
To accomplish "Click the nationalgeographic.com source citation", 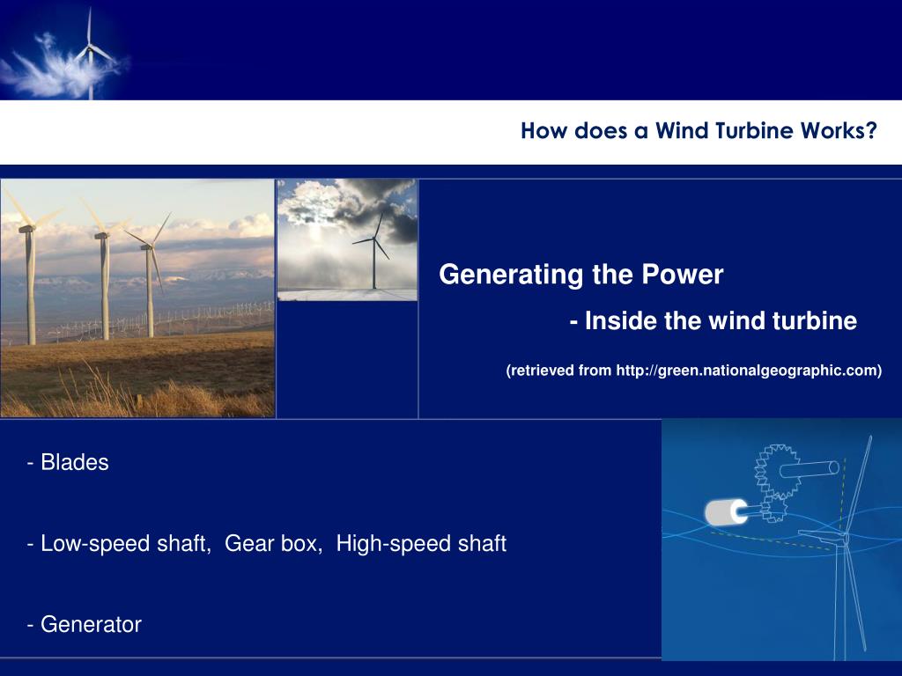I will point(694,371).
